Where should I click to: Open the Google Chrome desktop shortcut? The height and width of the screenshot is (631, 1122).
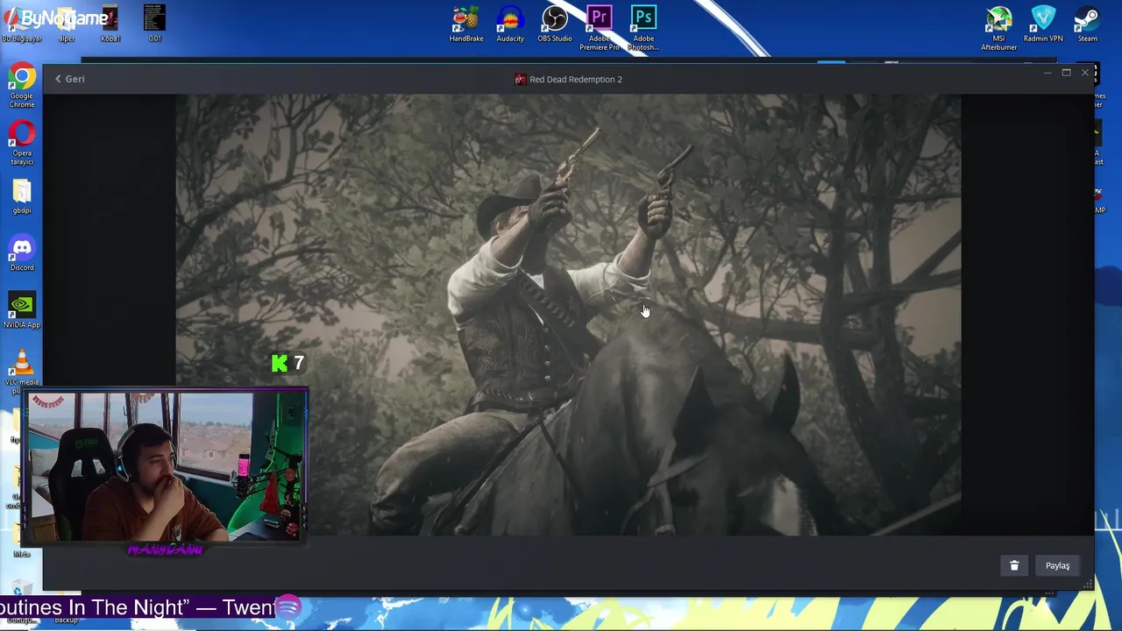coord(22,85)
